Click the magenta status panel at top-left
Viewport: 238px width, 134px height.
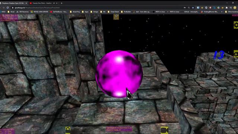coord(9,17)
